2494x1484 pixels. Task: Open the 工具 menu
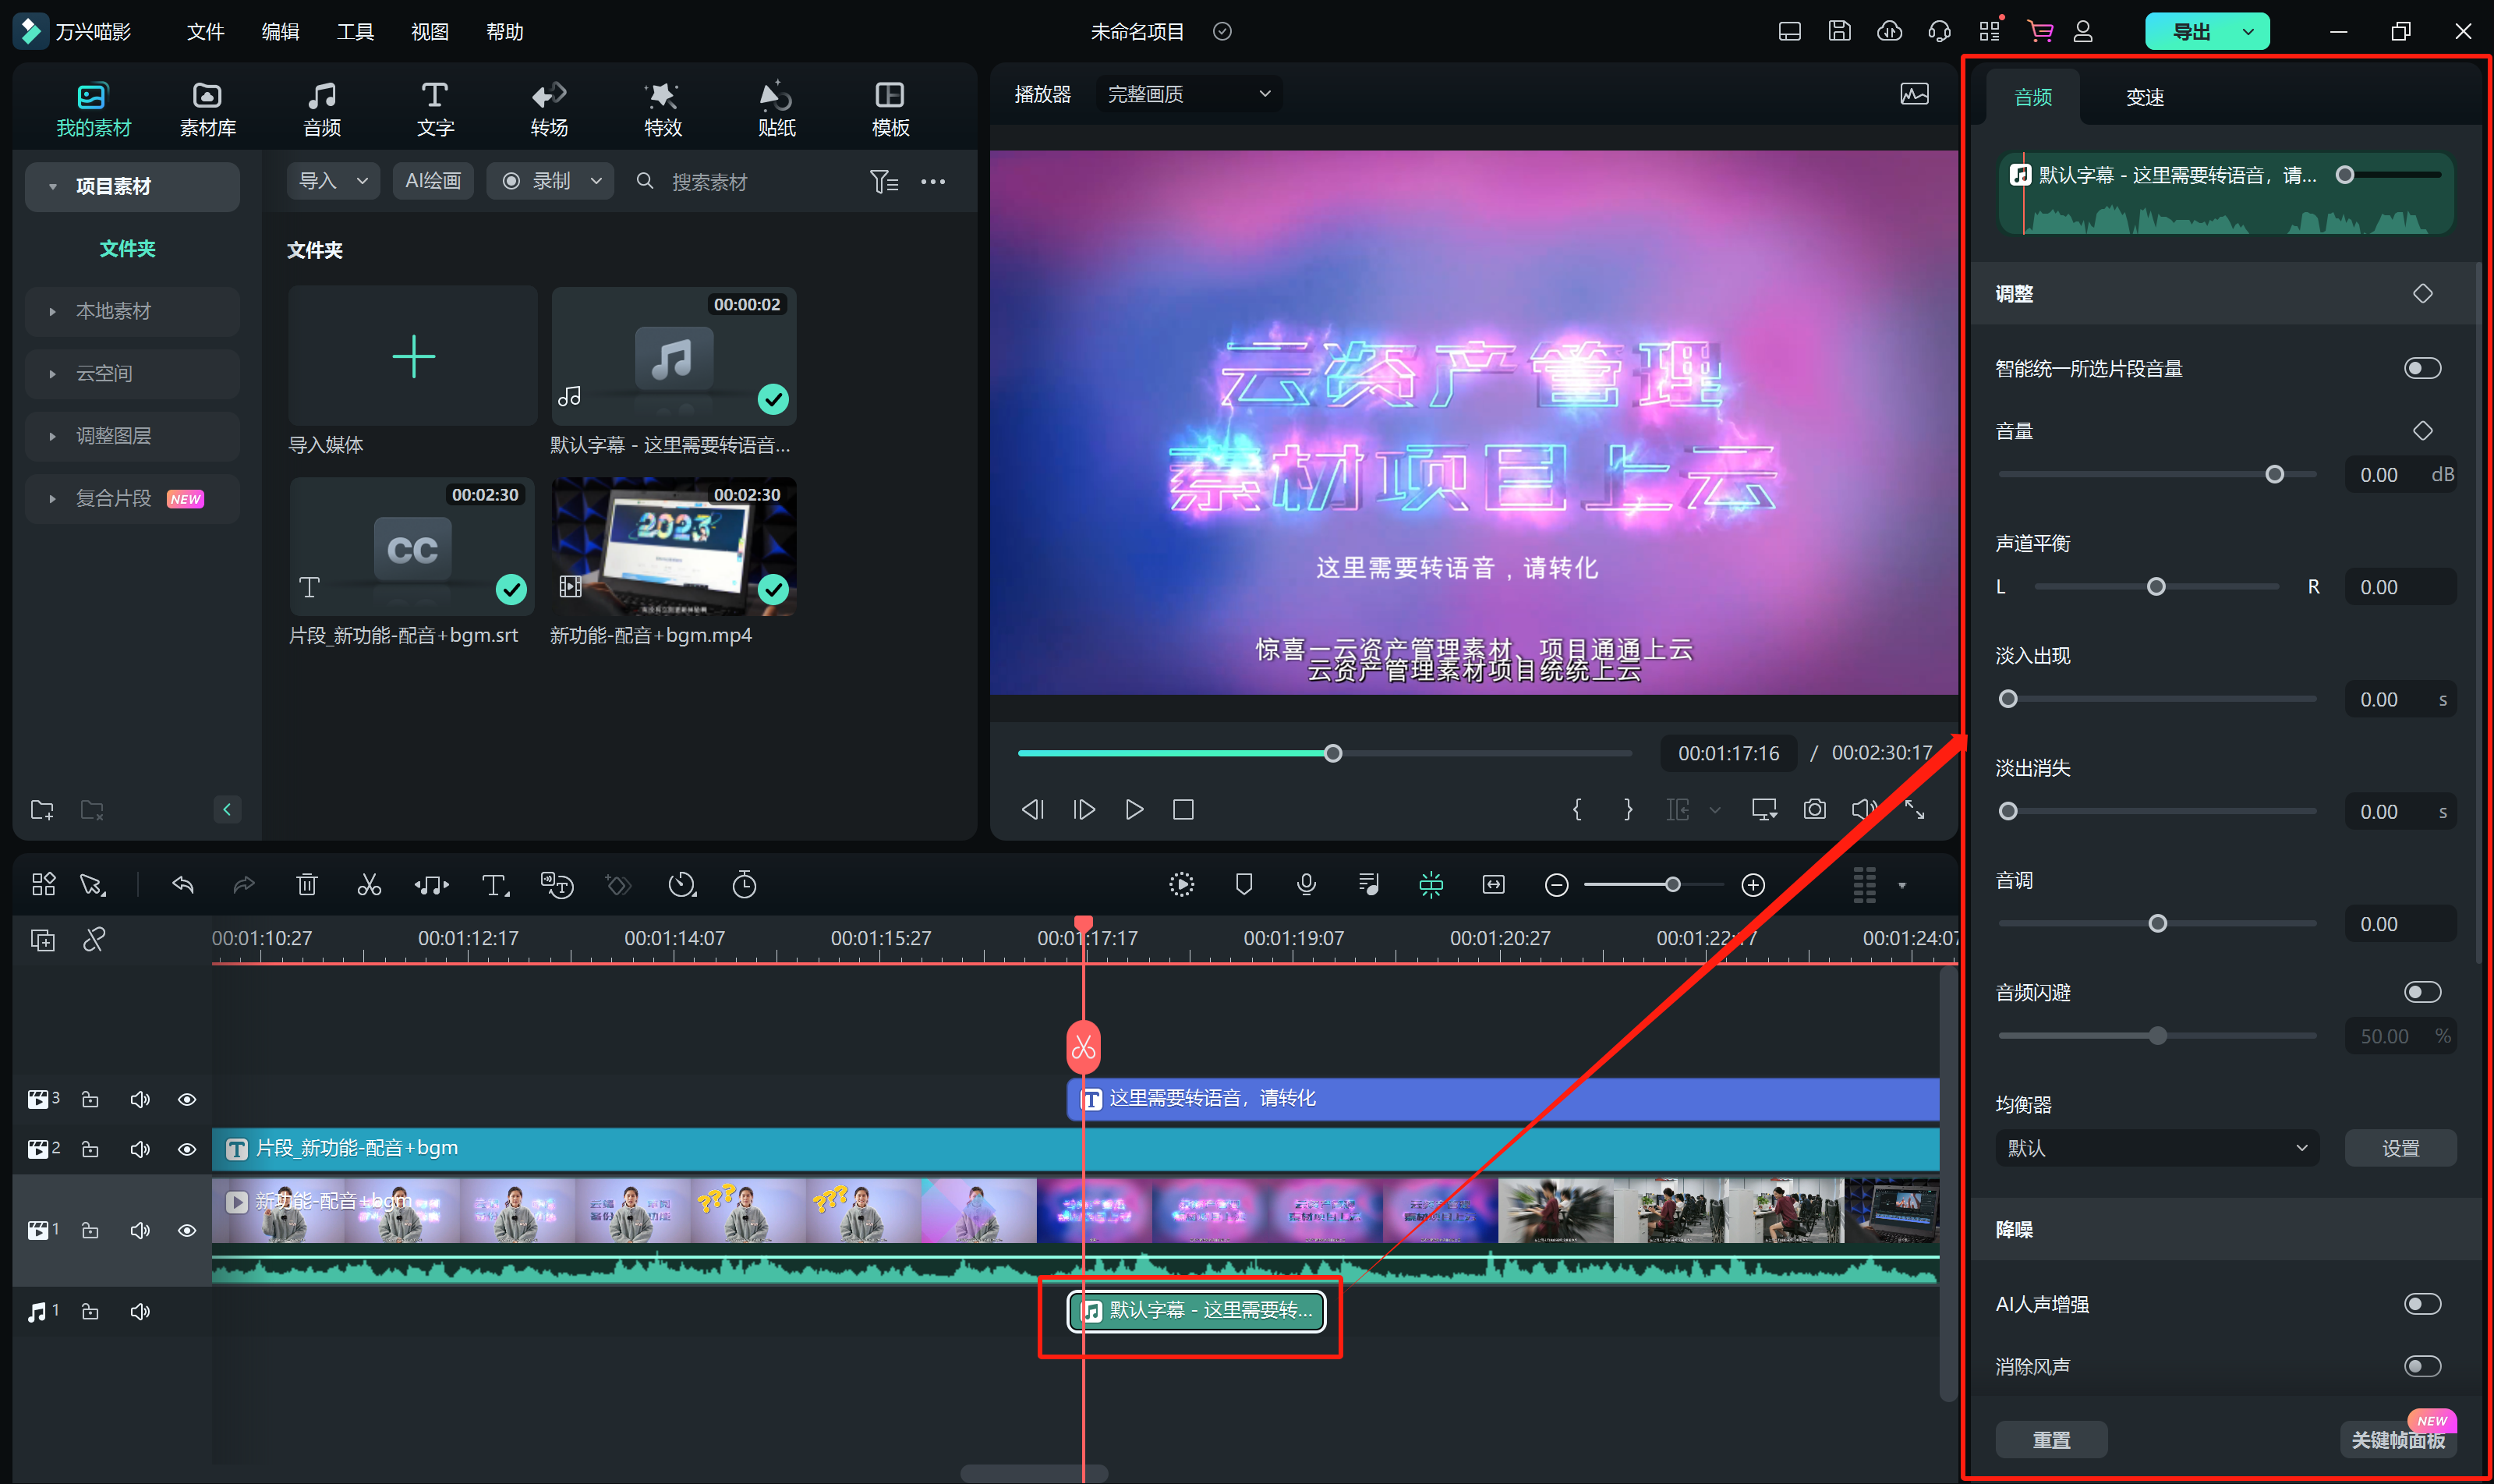pos(355,31)
